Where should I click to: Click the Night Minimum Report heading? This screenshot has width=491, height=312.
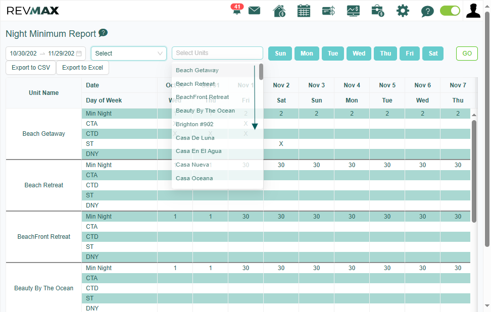point(51,33)
